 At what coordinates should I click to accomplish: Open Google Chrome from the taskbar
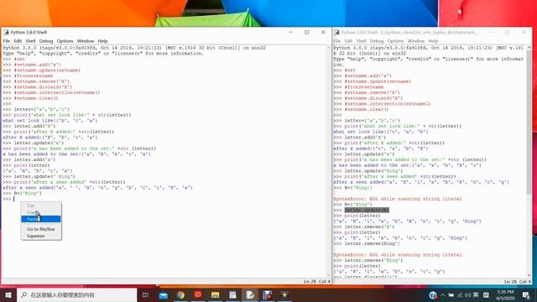tap(180, 294)
